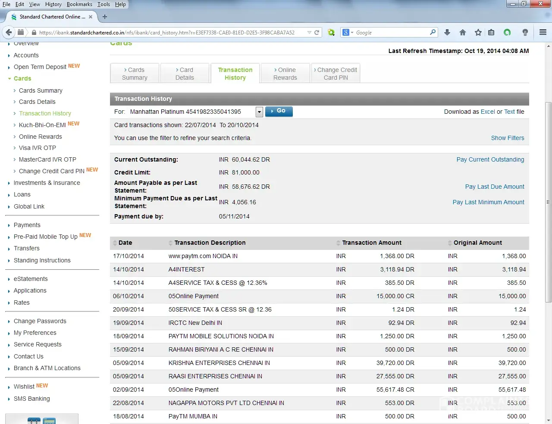
Task: Click the browser back arrow button
Action: click(x=9, y=32)
